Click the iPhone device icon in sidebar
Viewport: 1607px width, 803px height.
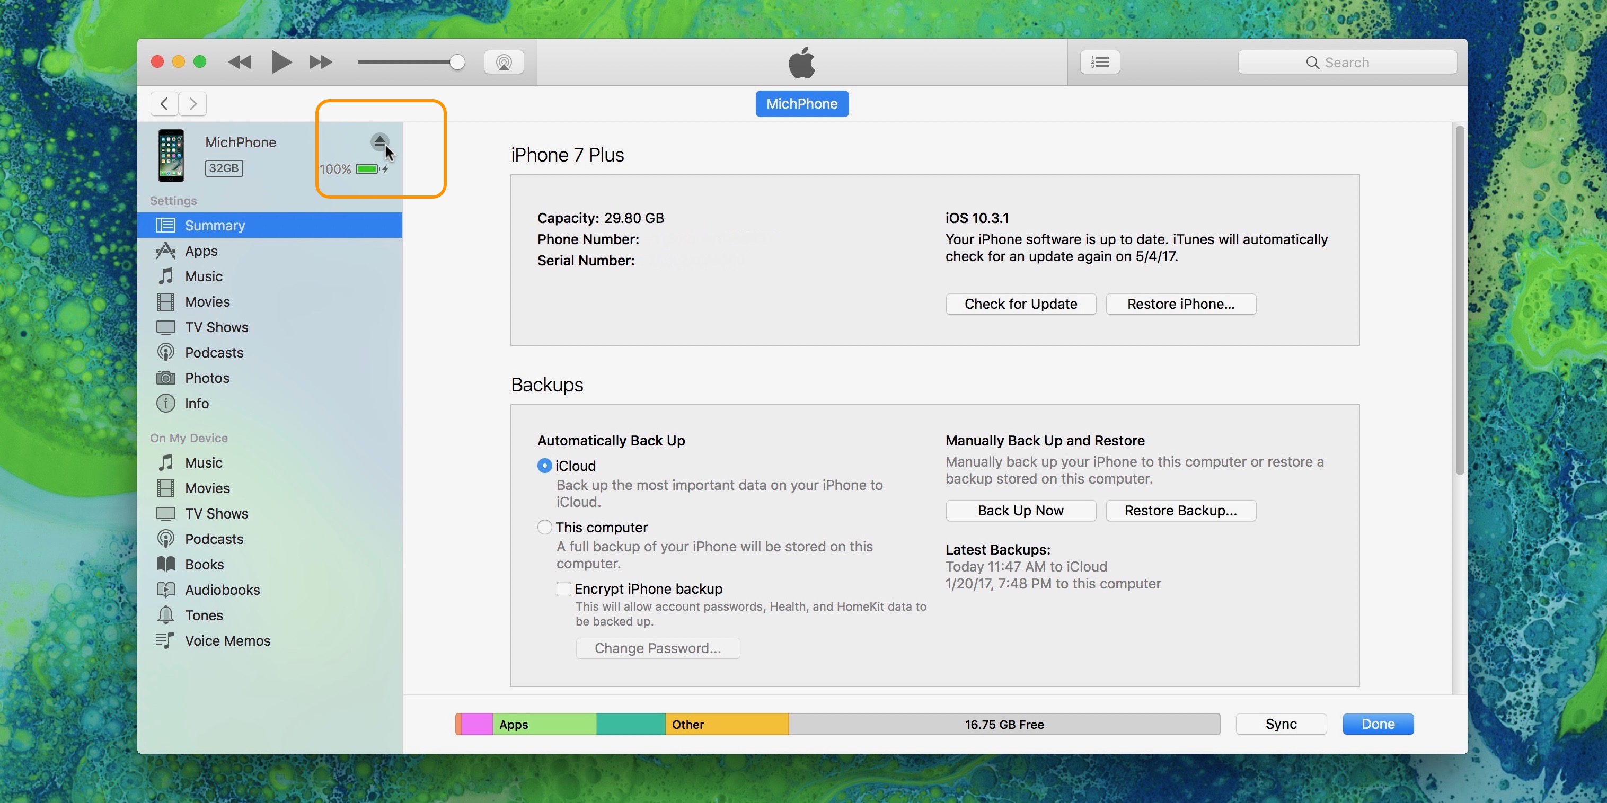click(x=169, y=154)
